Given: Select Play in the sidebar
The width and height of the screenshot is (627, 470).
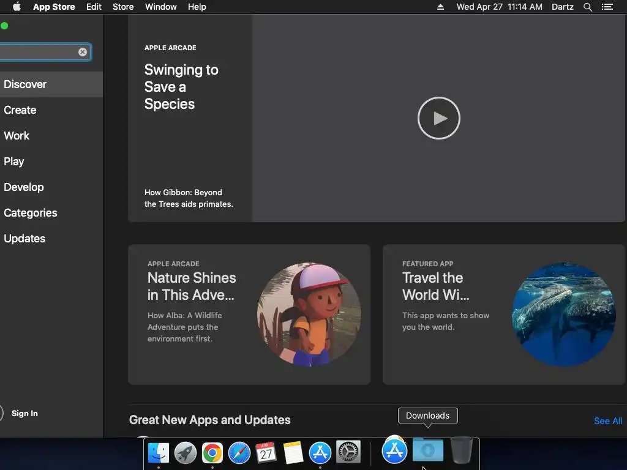Looking at the screenshot, I should 51,162.
